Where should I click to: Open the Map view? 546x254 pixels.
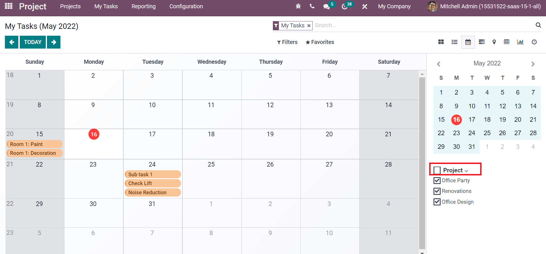(494, 42)
